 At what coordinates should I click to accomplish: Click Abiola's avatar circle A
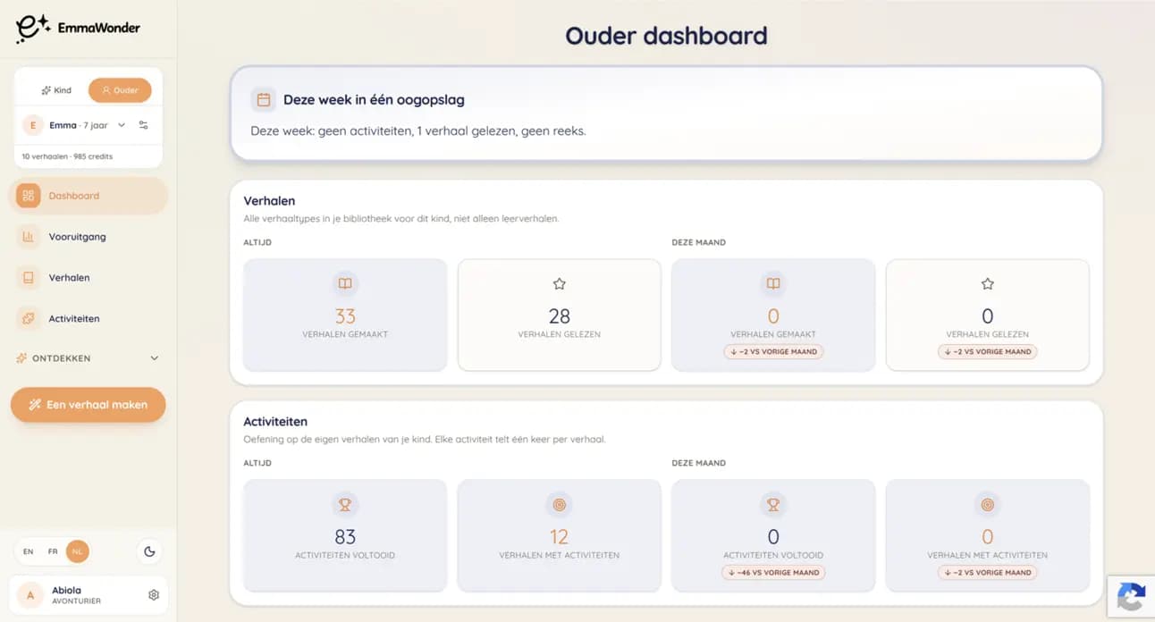[31, 595]
